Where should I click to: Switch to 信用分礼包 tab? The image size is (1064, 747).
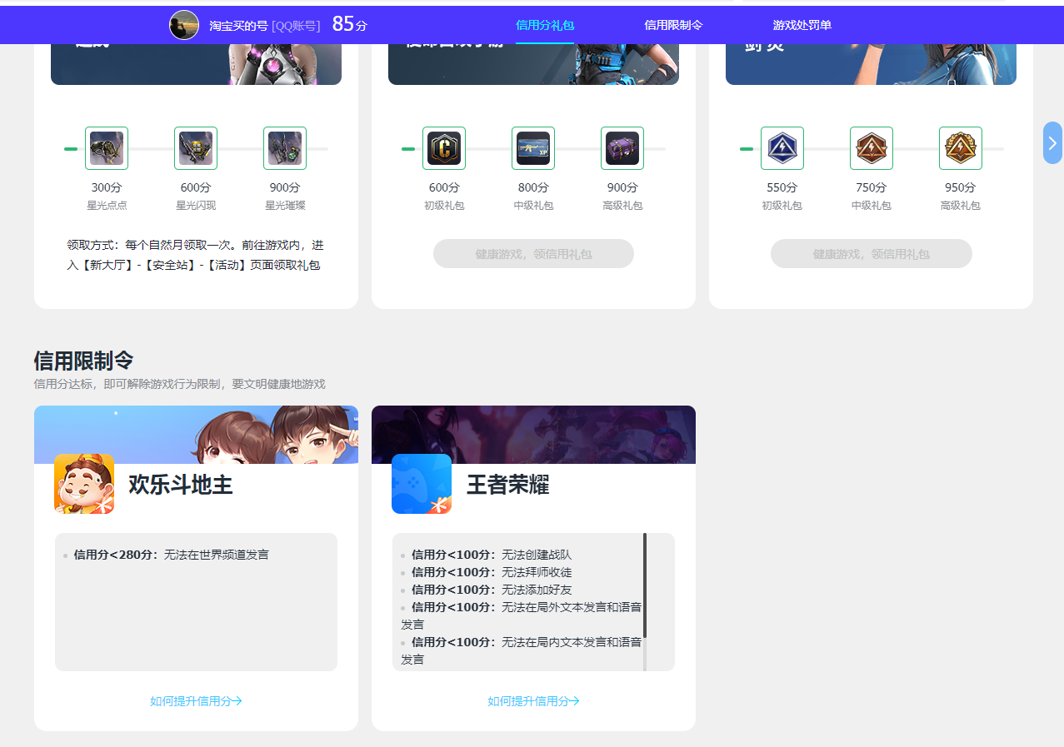[x=545, y=25]
